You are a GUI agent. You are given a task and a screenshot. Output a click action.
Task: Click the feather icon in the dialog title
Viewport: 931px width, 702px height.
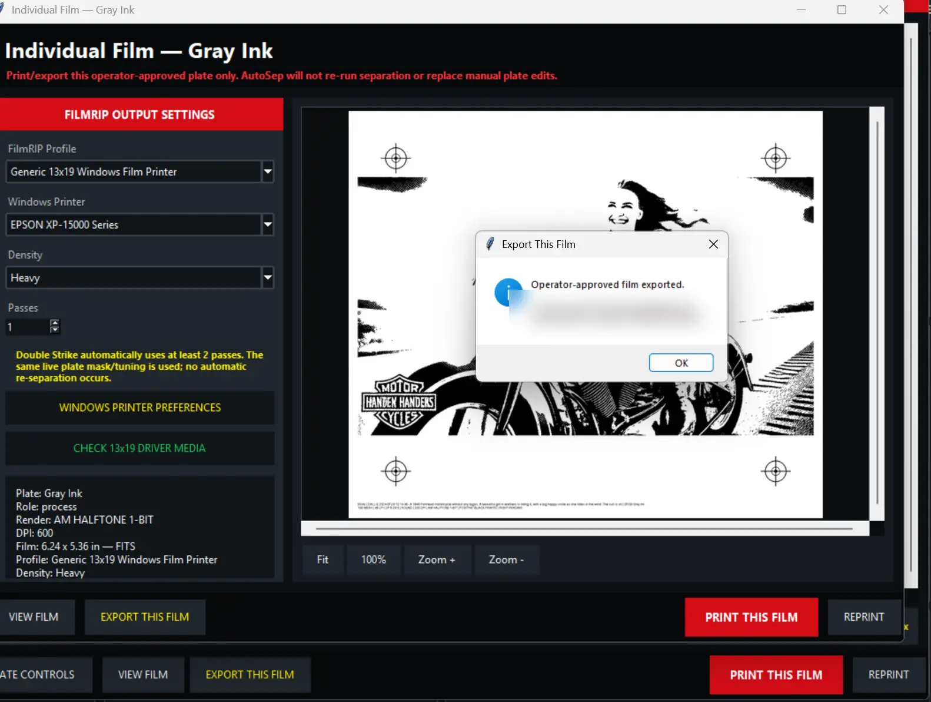click(490, 244)
